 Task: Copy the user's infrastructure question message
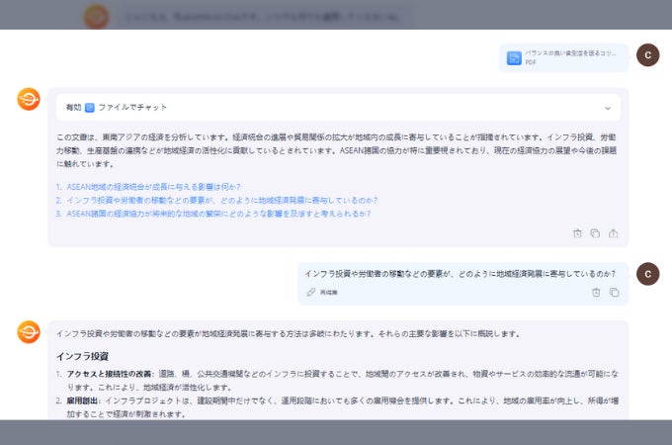pyautogui.click(x=614, y=293)
